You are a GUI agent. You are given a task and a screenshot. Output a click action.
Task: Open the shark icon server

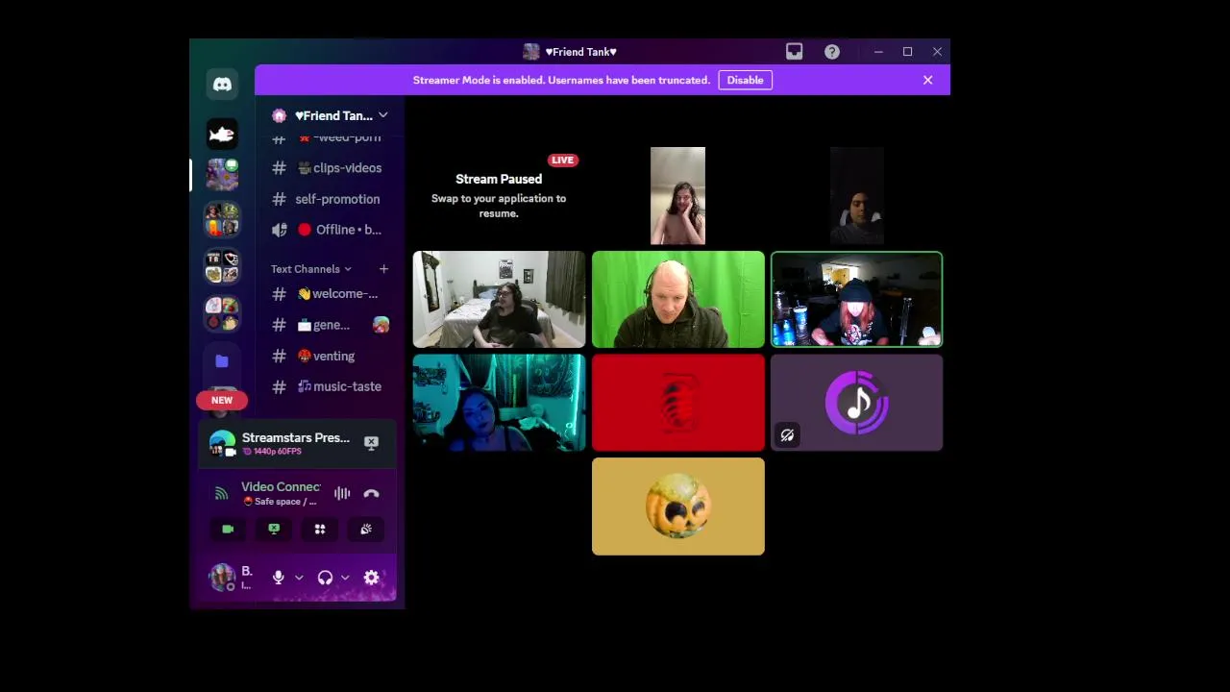(x=222, y=134)
